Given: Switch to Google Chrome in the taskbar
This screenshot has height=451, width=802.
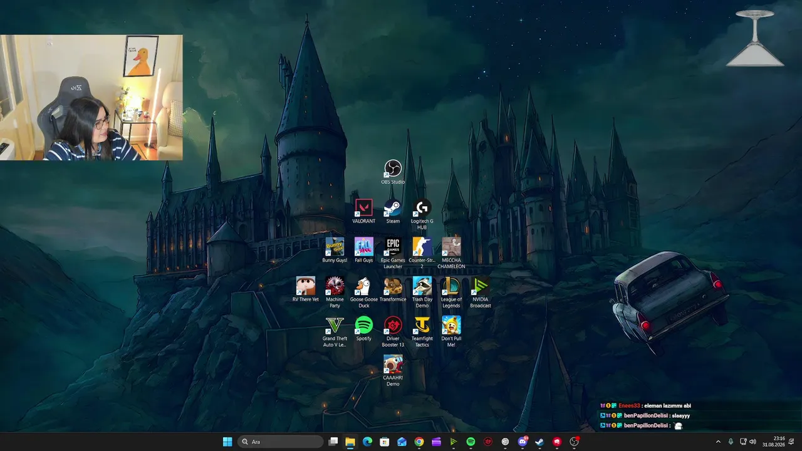Looking at the screenshot, I should pyautogui.click(x=419, y=442).
